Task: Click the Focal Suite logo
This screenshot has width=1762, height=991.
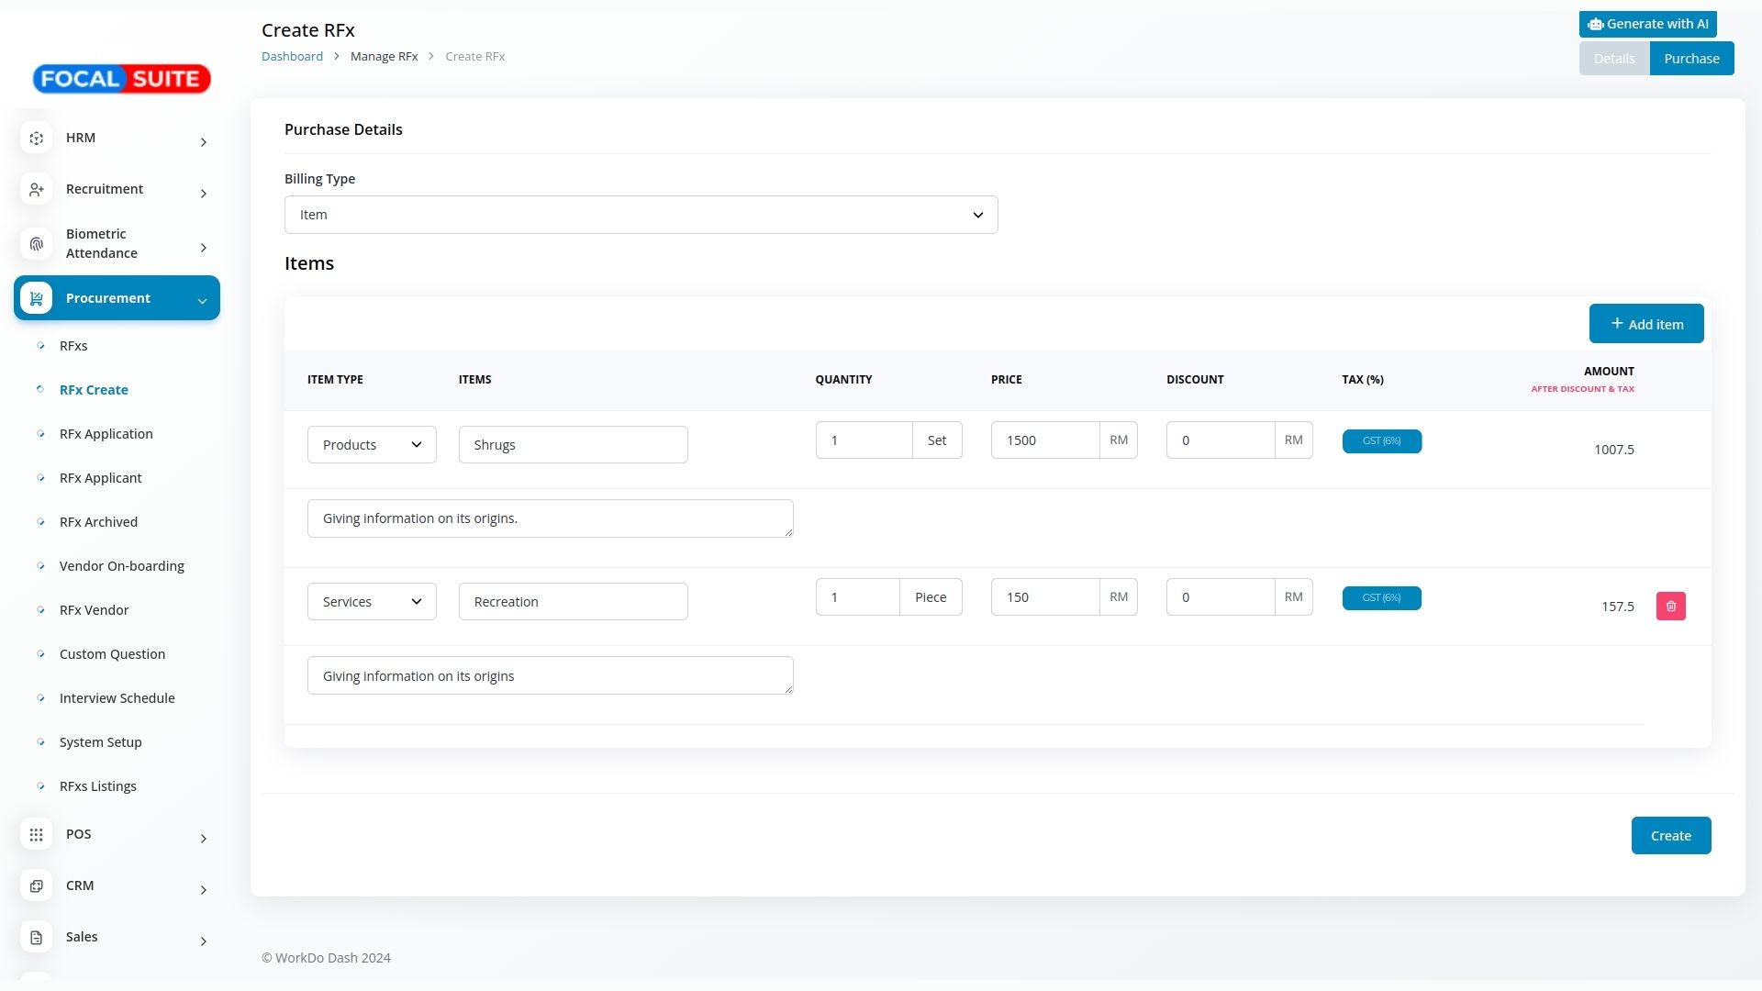Action: 122,79
